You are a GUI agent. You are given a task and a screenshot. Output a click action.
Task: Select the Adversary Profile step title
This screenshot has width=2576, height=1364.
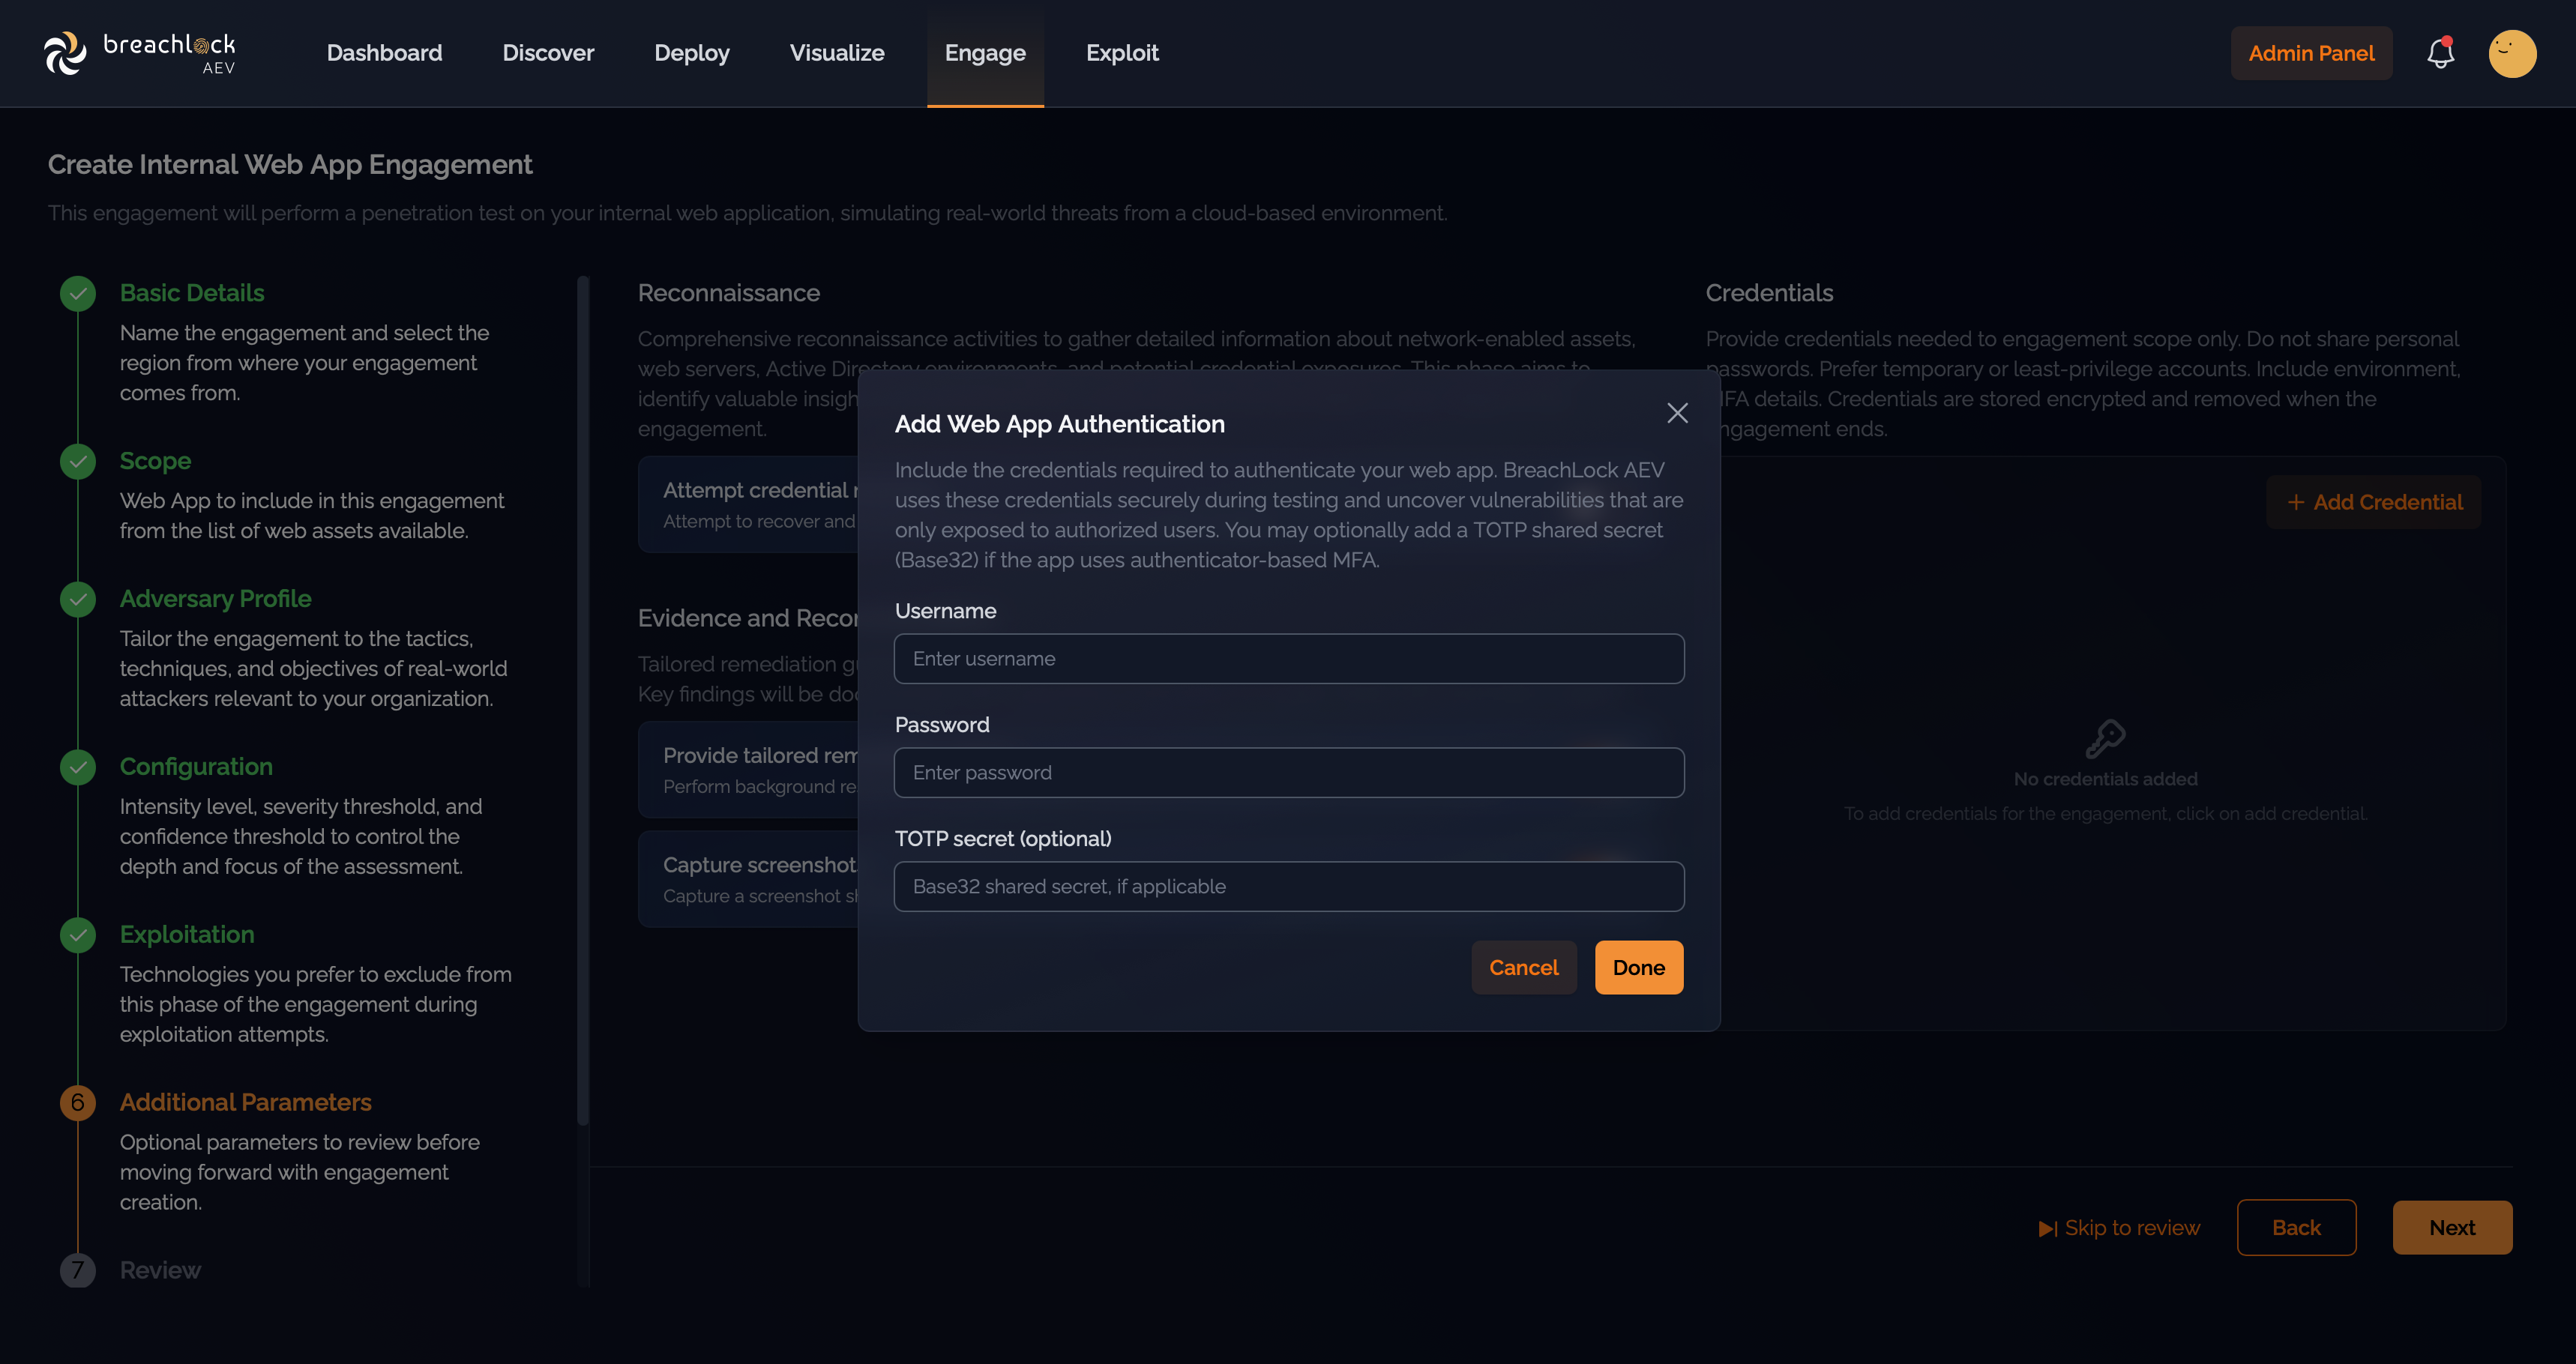216,599
